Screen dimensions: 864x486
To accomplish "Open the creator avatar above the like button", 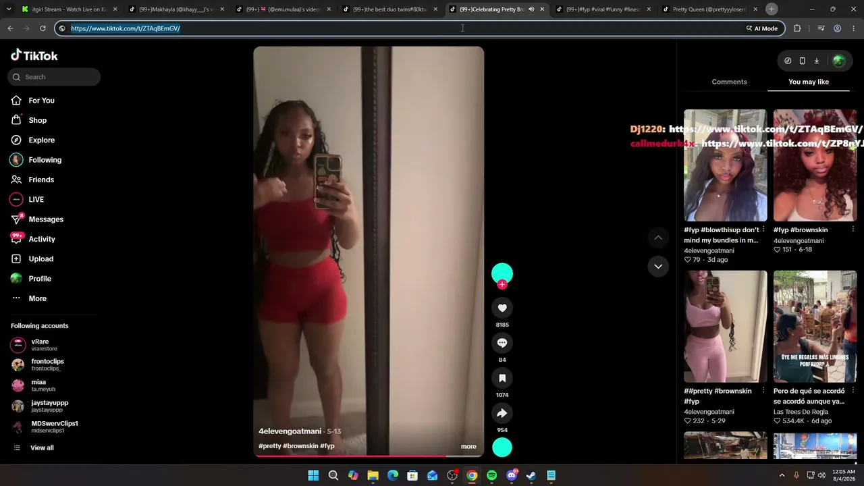I will 502,273.
